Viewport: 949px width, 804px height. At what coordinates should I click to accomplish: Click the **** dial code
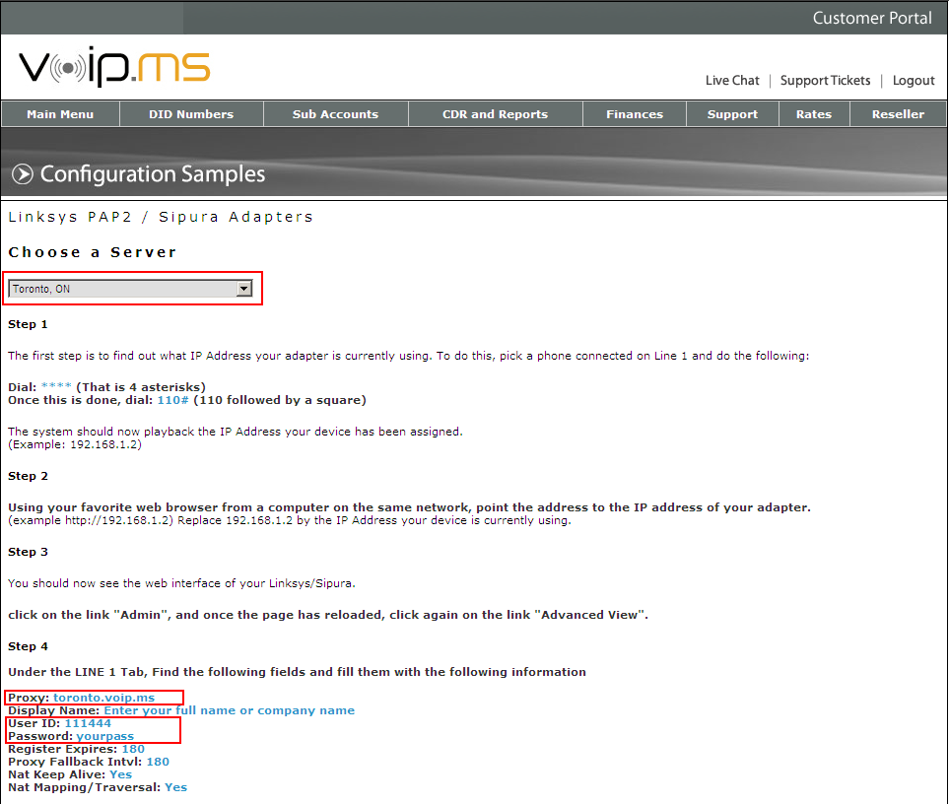point(56,386)
